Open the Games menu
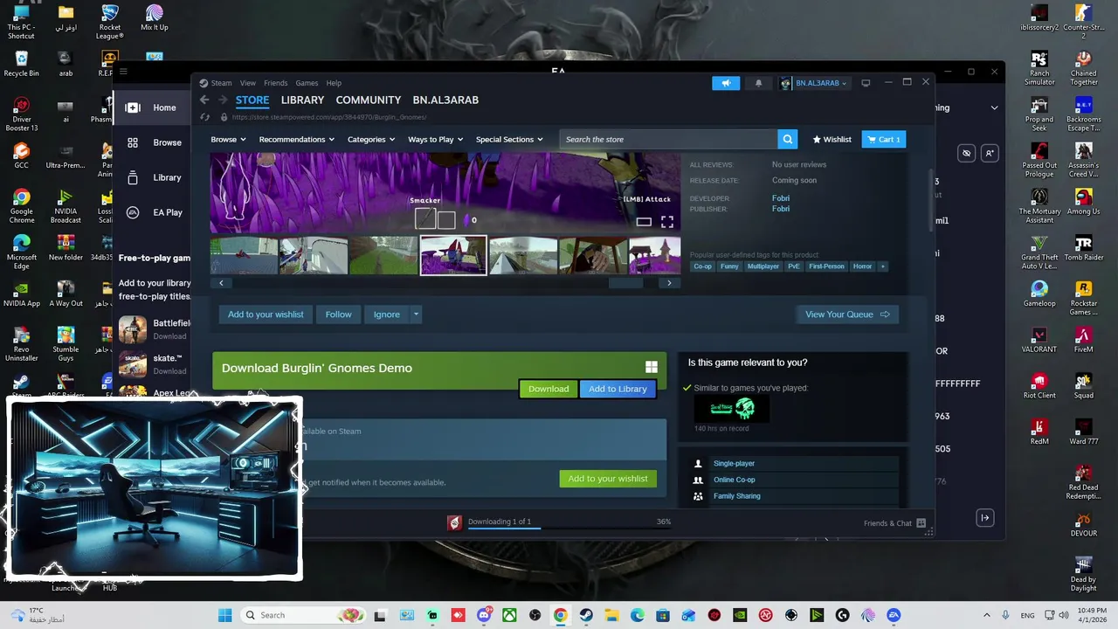This screenshot has width=1118, height=629. tap(307, 83)
